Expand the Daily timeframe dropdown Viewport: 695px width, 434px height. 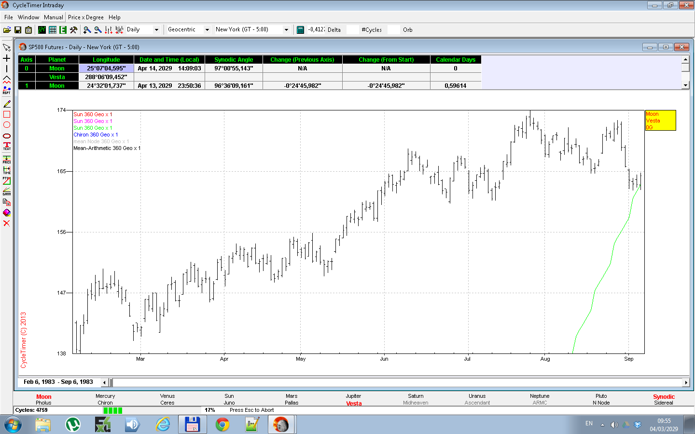point(156,30)
